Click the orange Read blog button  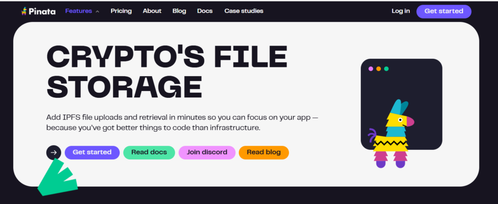tap(264, 153)
